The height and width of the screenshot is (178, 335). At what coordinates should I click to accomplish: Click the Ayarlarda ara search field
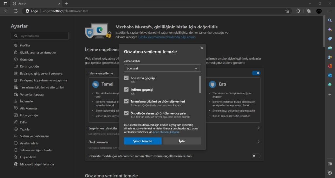[40, 36]
